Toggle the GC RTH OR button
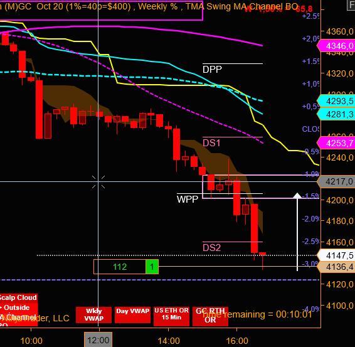 click(210, 316)
